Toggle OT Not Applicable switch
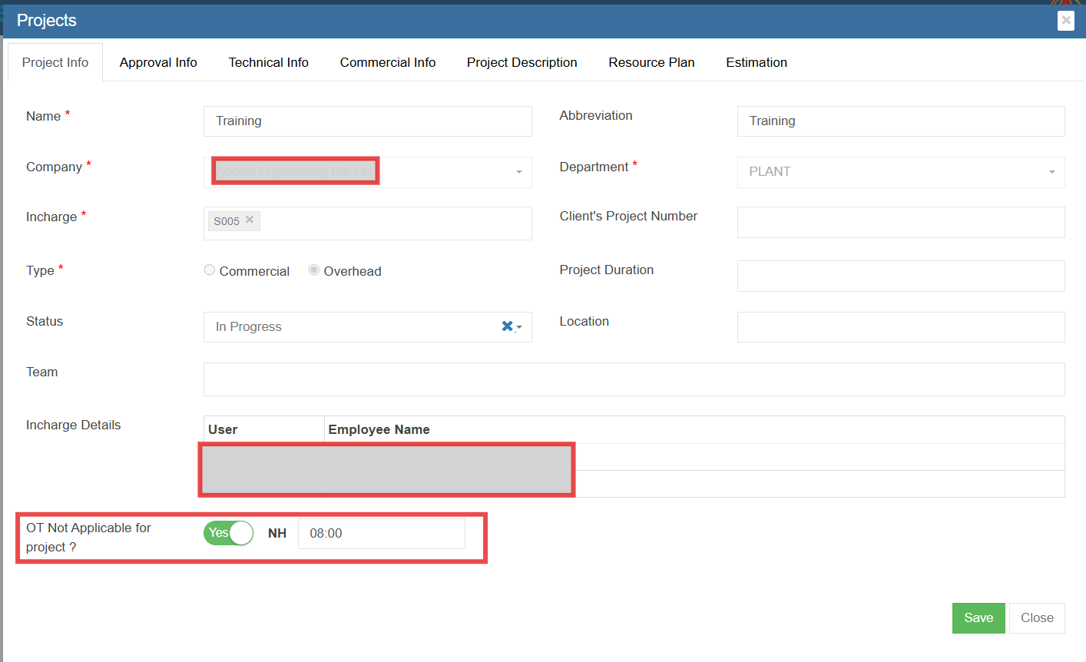Screen dimensions: 1086x662 pos(229,533)
